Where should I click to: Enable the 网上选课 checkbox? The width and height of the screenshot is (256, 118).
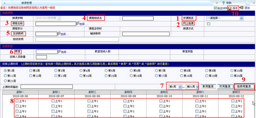point(209,24)
